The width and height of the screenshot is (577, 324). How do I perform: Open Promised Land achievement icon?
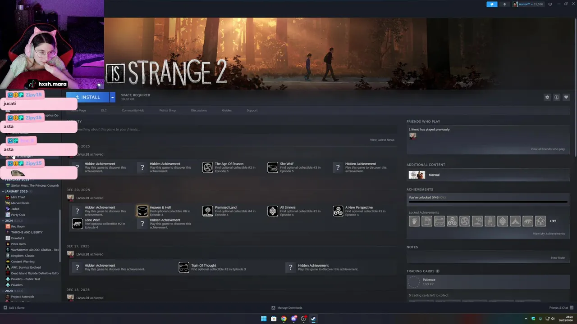tap(207, 211)
